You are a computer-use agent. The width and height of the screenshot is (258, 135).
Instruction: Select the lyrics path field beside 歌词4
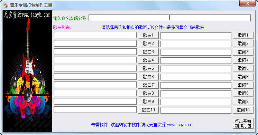point(196,61)
